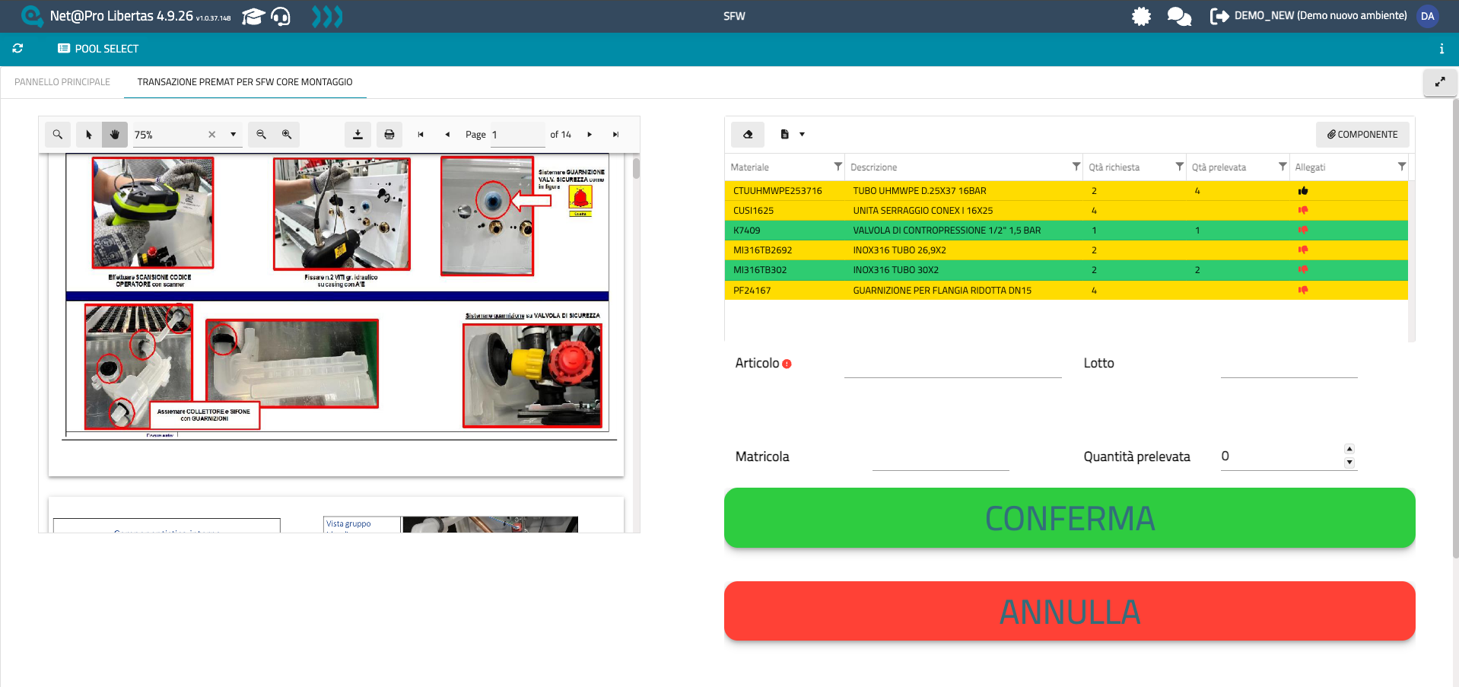Click thumbs-down icon for MI316TB302

tap(1303, 270)
